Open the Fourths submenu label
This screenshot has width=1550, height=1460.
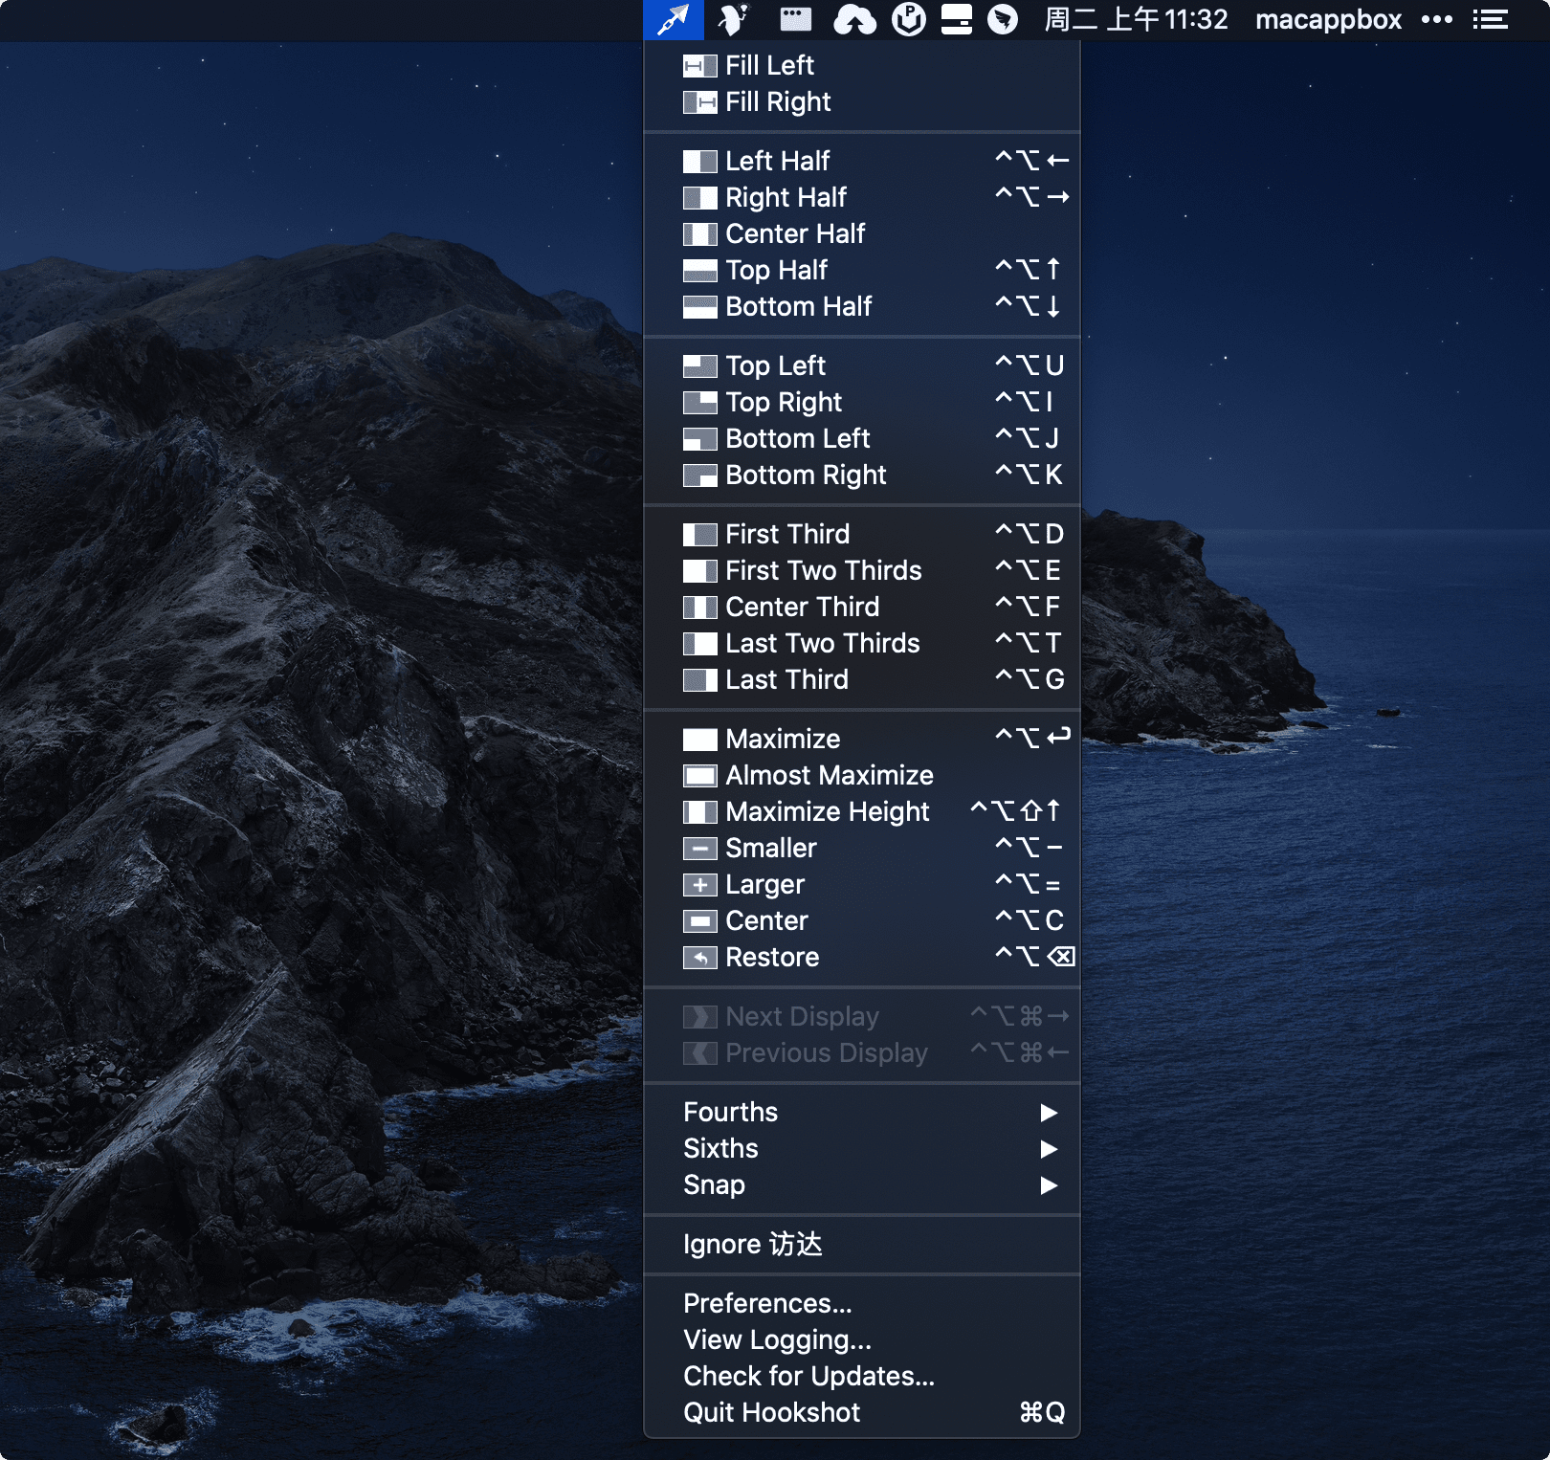tap(730, 1113)
